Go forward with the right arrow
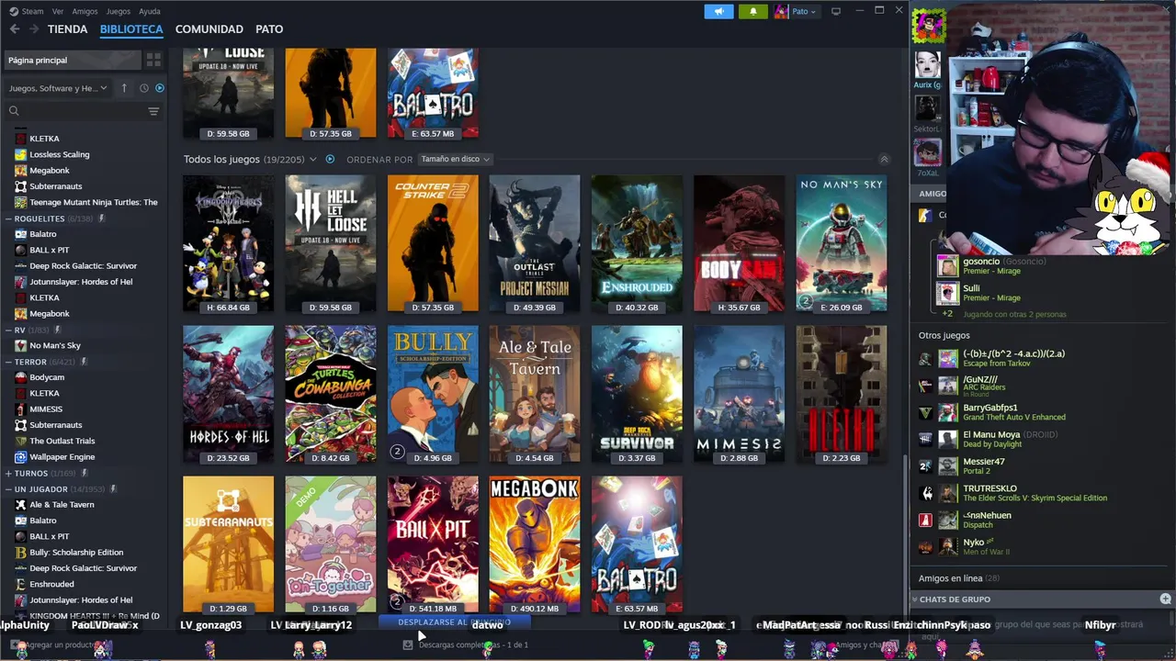Image resolution: width=1176 pixels, height=661 pixels. (x=34, y=29)
